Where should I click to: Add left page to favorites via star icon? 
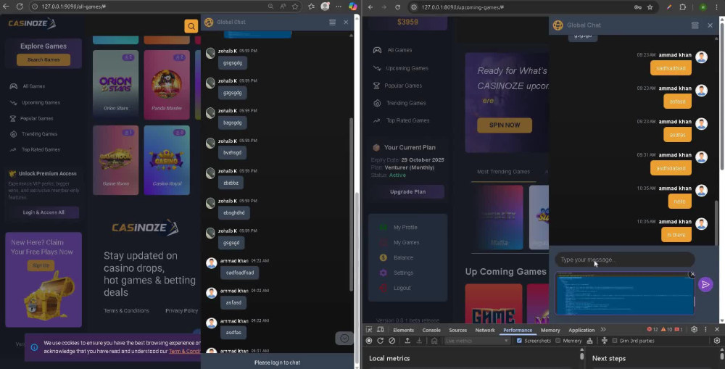295,7
